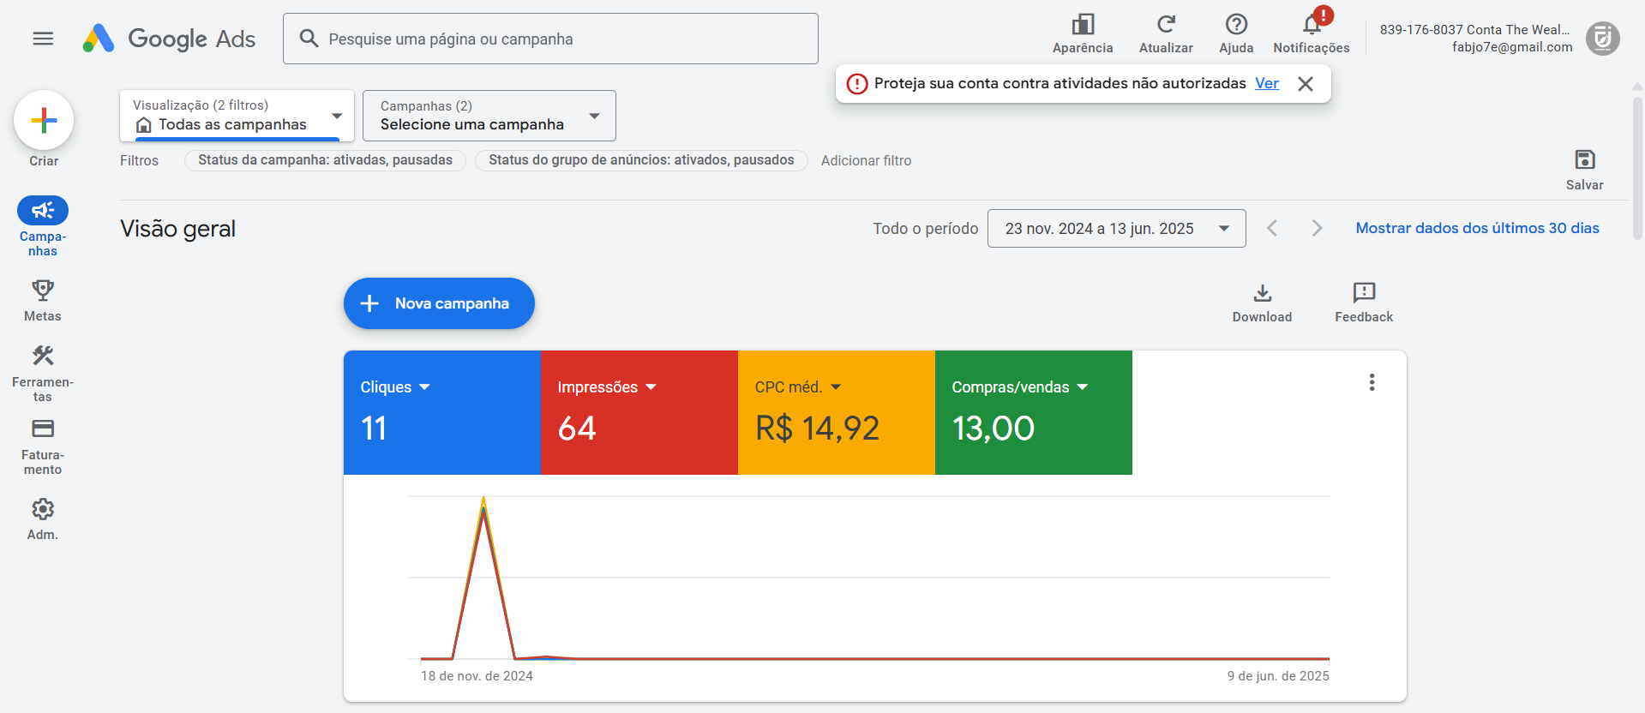Open the Compras/vendas metric dropdown
This screenshot has height=713, width=1645.
(x=1019, y=387)
